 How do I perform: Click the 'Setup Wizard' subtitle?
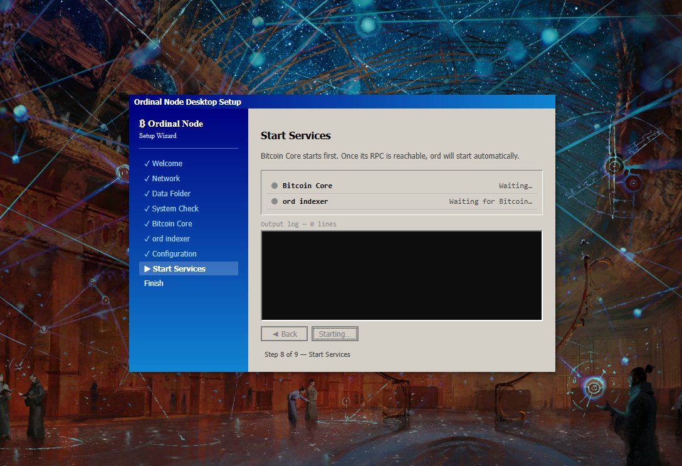158,135
